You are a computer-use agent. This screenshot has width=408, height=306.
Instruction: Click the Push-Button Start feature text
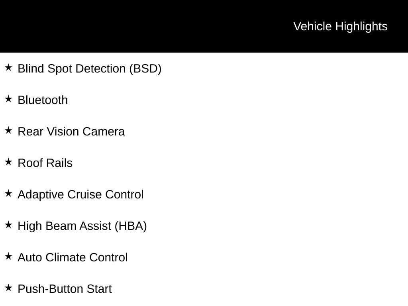pyautogui.click(x=65, y=289)
